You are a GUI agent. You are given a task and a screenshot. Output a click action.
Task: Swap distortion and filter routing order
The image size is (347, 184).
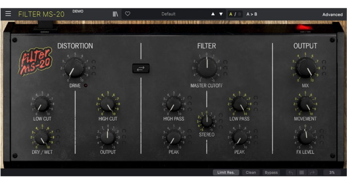[141, 68]
